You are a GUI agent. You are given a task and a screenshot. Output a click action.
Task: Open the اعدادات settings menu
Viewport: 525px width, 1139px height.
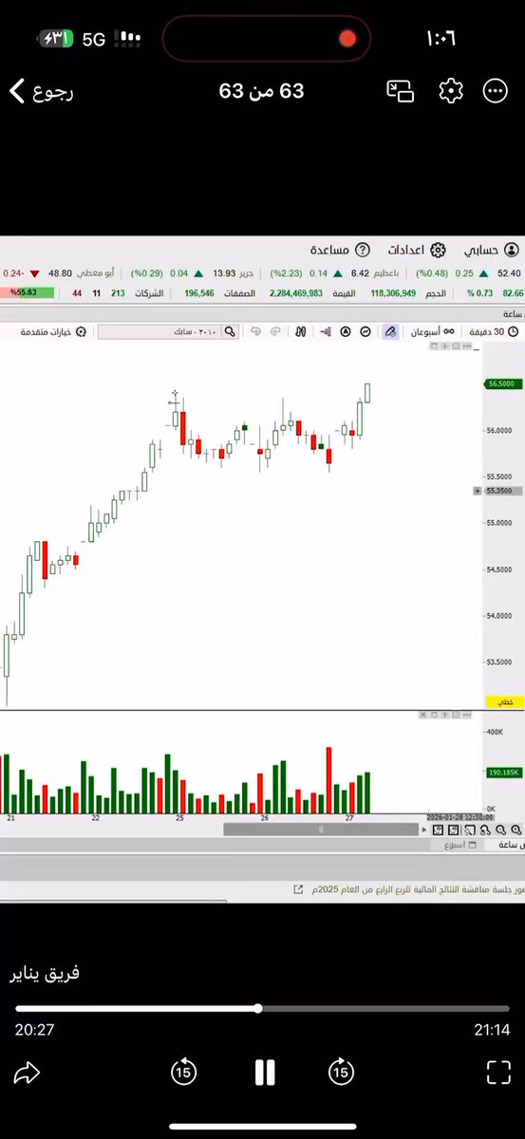tap(417, 251)
